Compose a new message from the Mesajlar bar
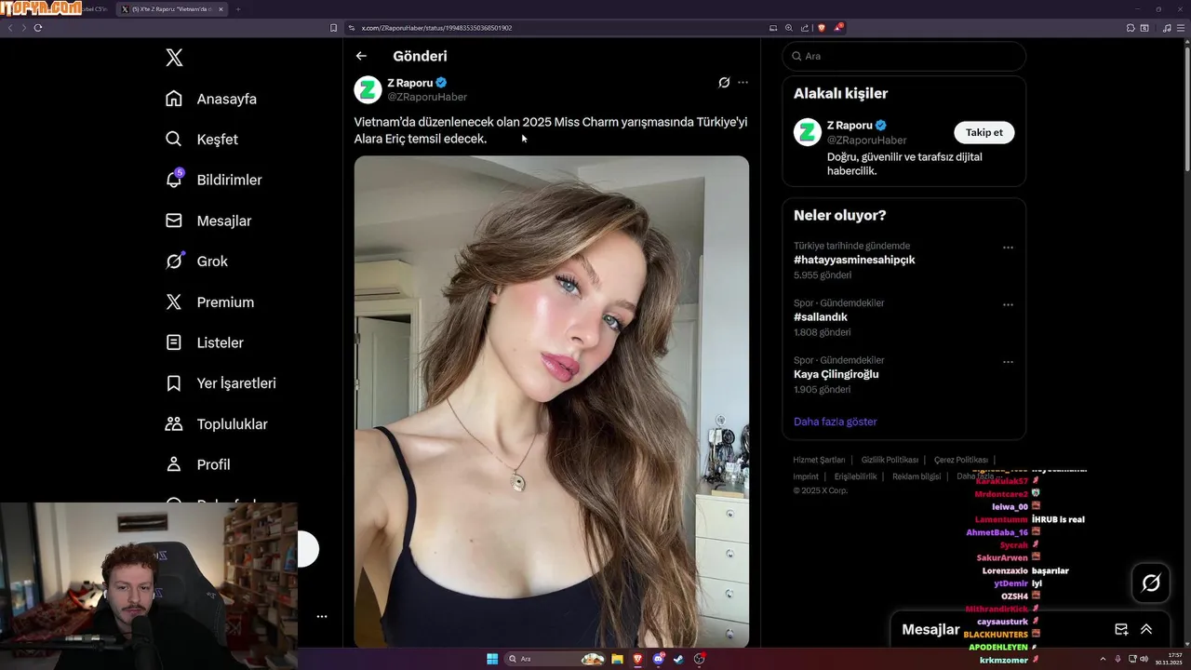This screenshot has width=1191, height=670. point(1121,629)
